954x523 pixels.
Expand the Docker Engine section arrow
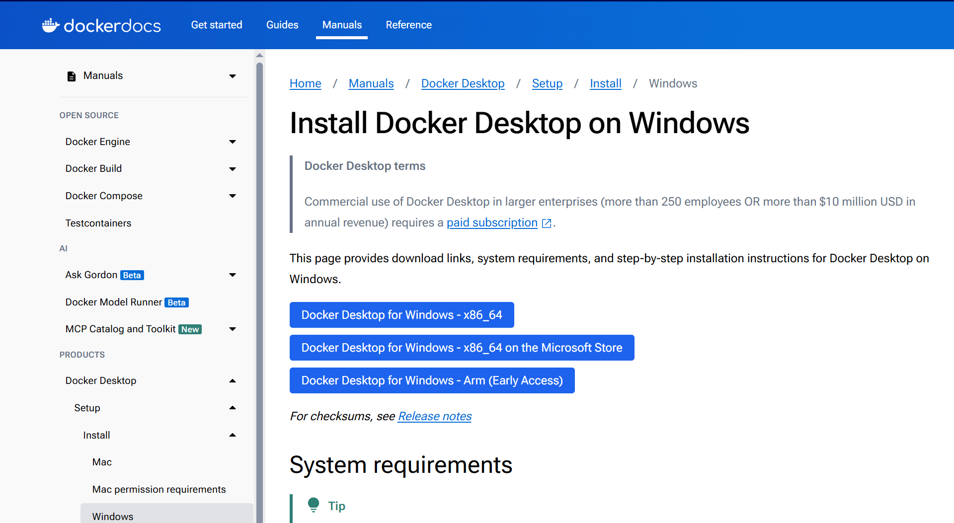233,142
